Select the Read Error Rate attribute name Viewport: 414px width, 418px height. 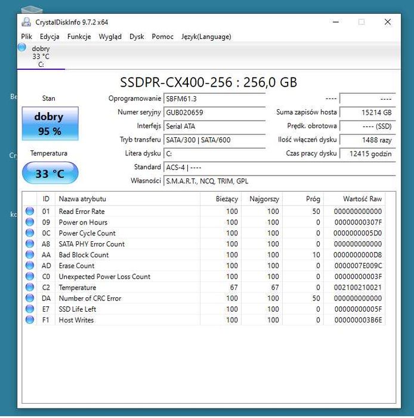pos(82,211)
